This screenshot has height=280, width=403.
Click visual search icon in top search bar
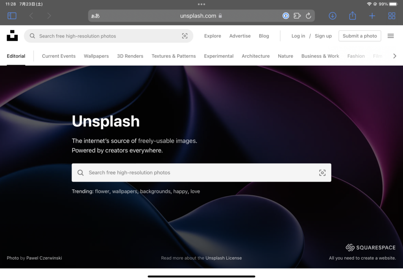[x=185, y=36]
